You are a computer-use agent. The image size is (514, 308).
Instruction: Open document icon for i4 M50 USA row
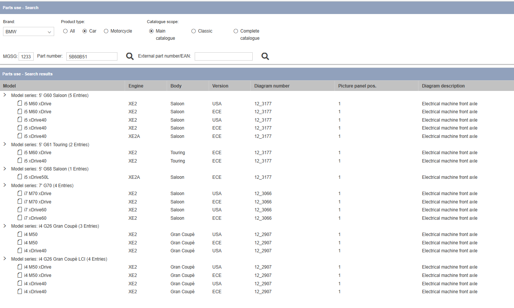20,234
